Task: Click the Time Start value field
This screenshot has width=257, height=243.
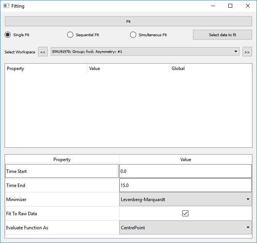Action: tap(185, 171)
